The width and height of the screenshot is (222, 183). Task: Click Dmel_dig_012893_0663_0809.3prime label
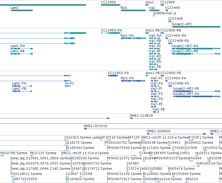click(x=40, y=158)
